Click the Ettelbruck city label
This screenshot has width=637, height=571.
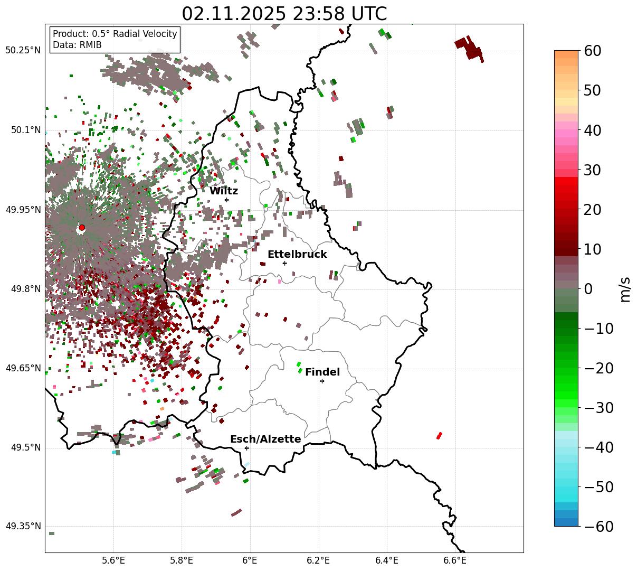[297, 255]
